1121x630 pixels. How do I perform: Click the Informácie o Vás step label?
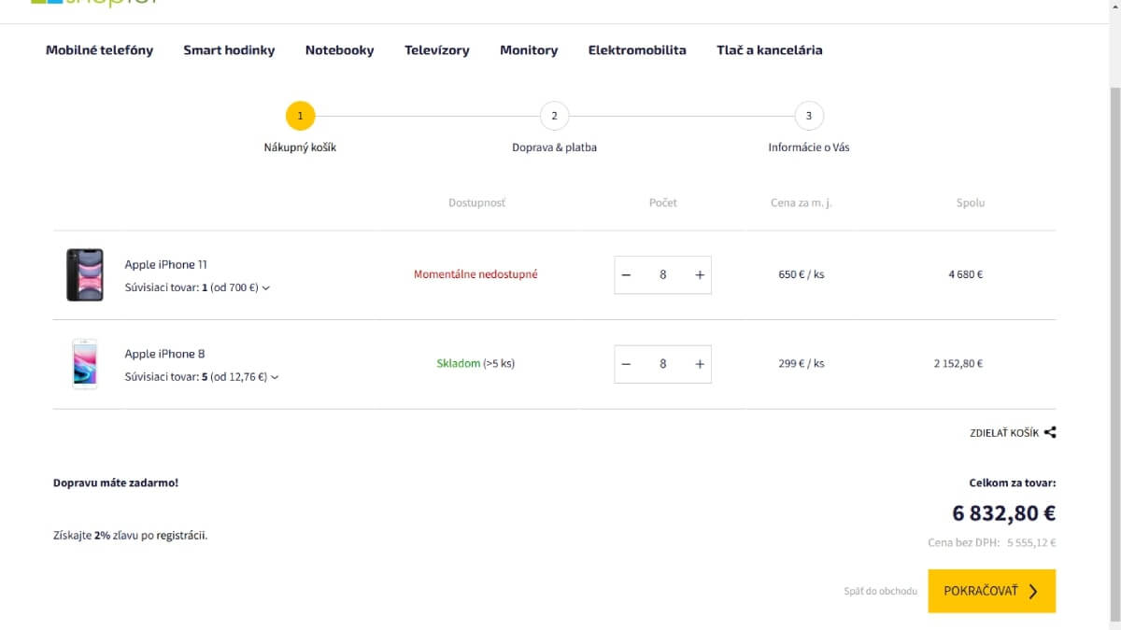[809, 147]
